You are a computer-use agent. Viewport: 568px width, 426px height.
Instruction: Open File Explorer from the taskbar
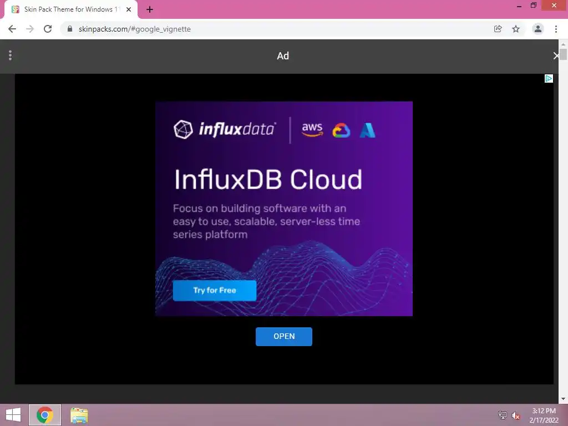pos(79,415)
